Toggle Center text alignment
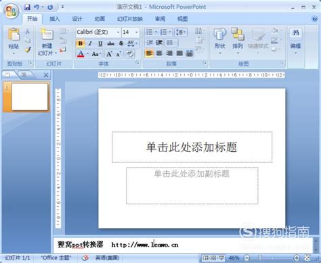Image resolution: width=321 pixels, height=263 pixels. pyautogui.click(x=159, y=53)
